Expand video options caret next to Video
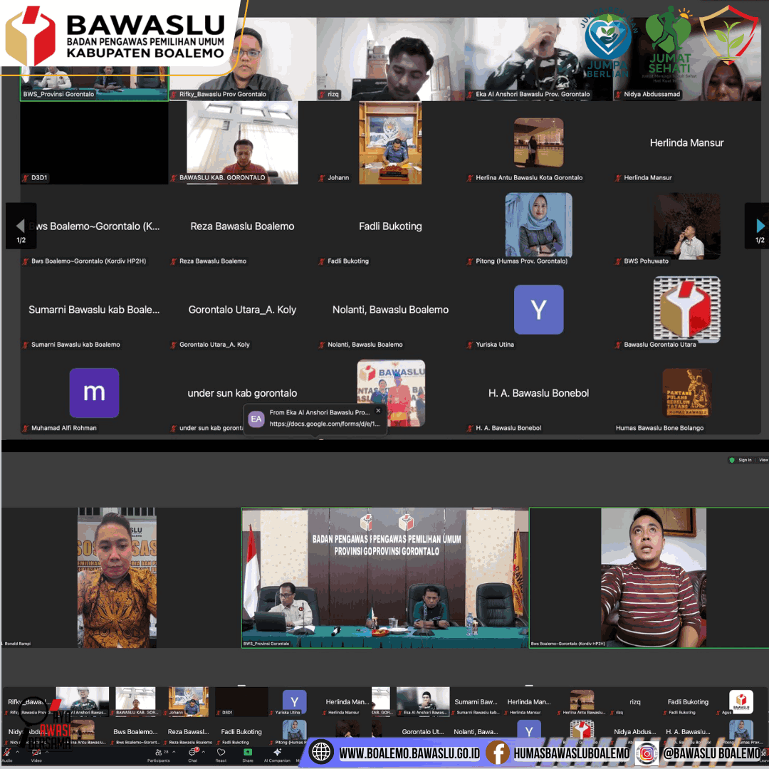Image resolution: width=769 pixels, height=769 pixels. pos(47,751)
